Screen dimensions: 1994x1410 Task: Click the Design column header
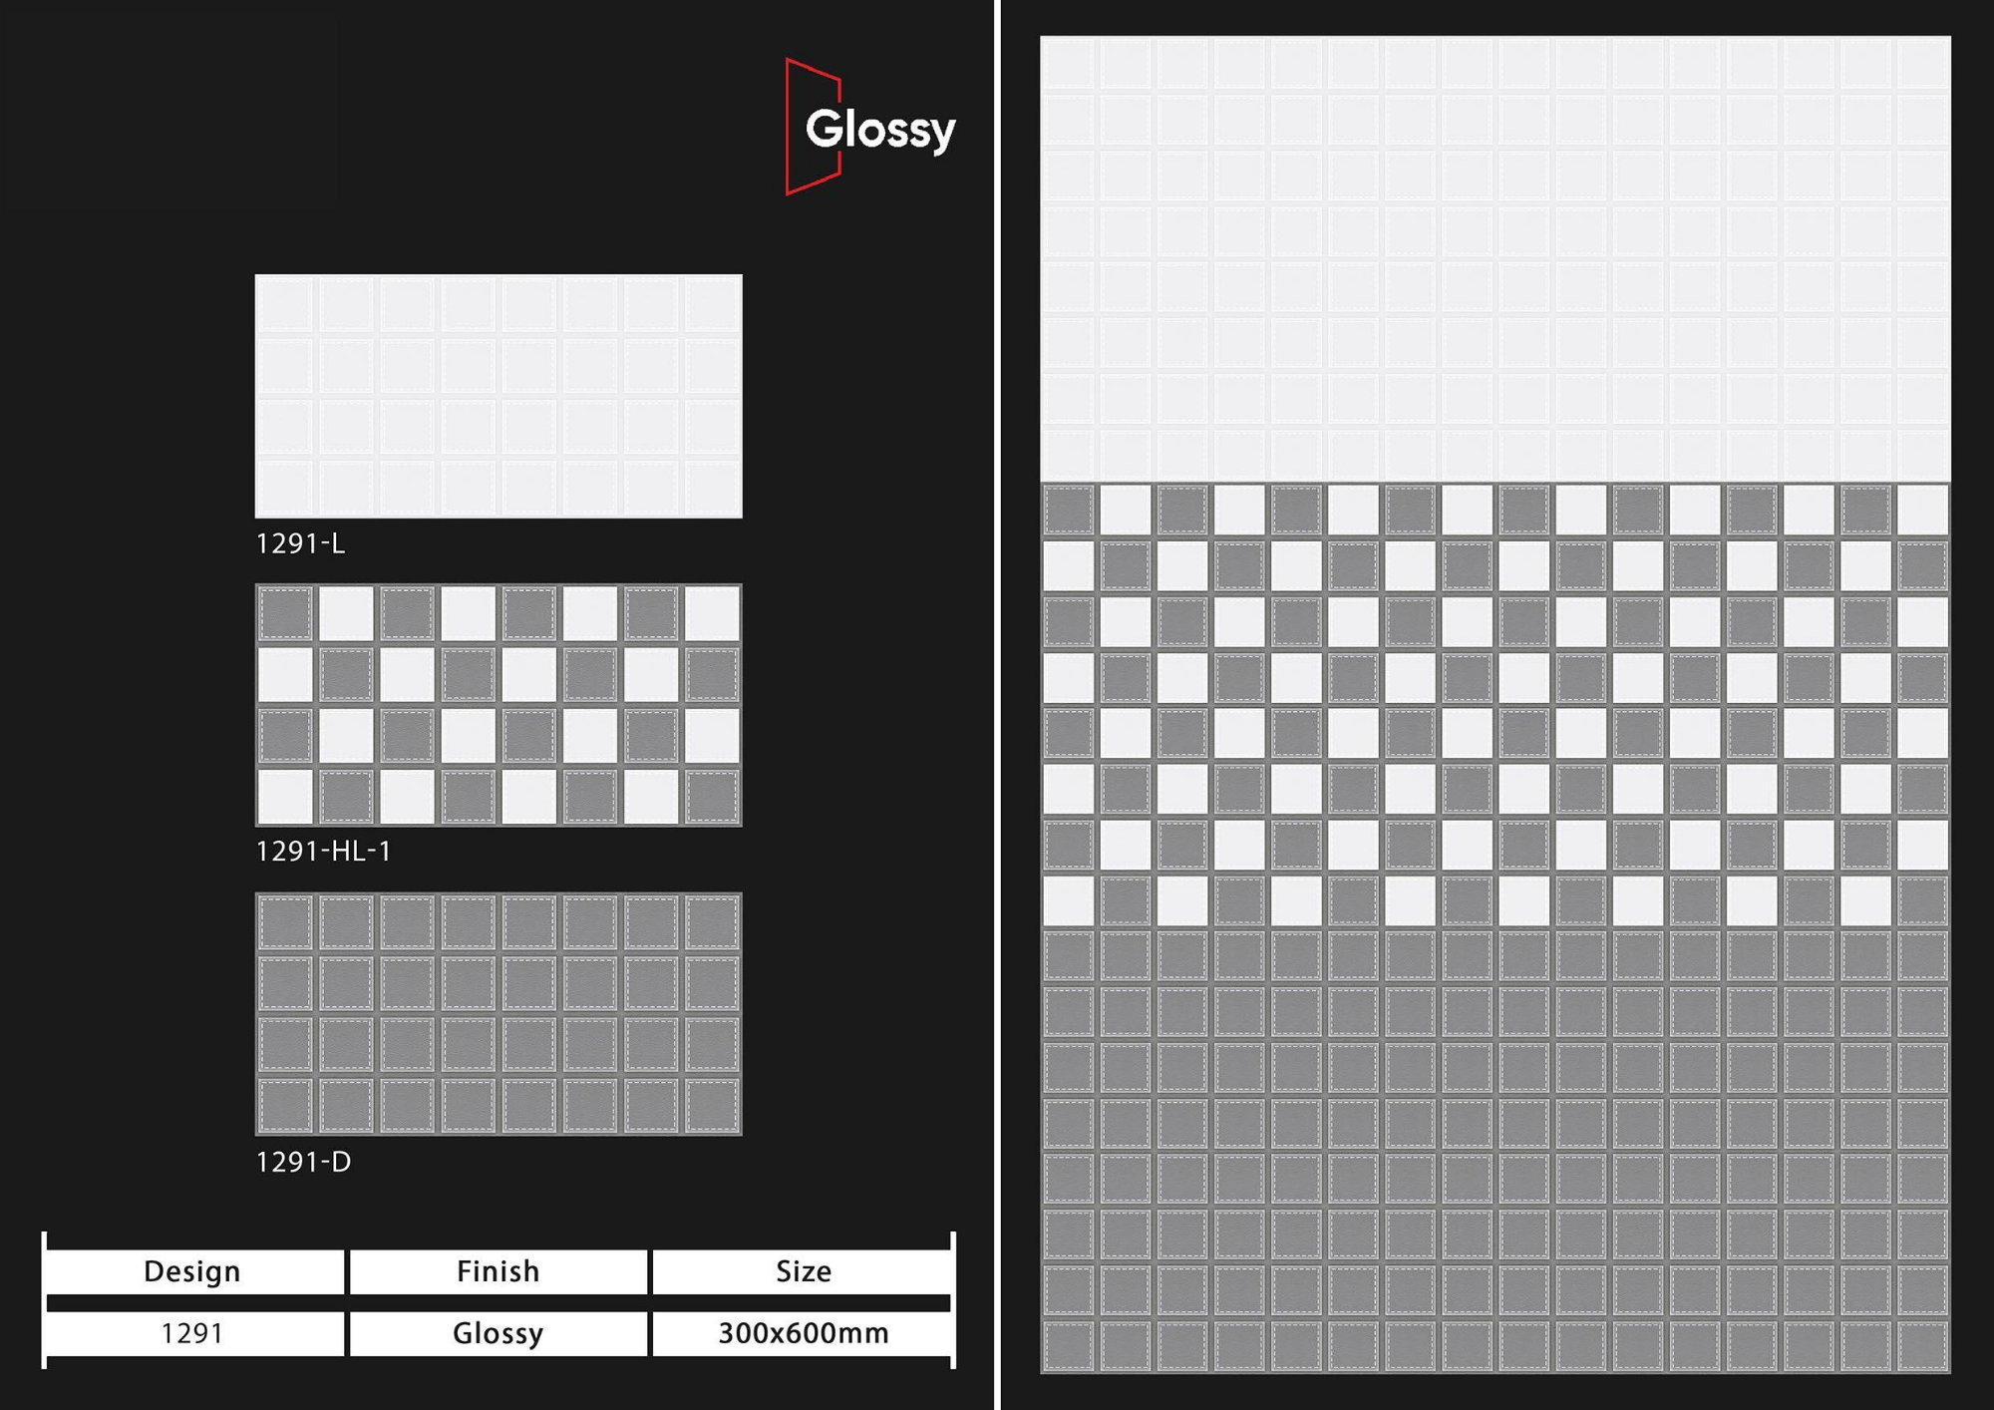[192, 1271]
